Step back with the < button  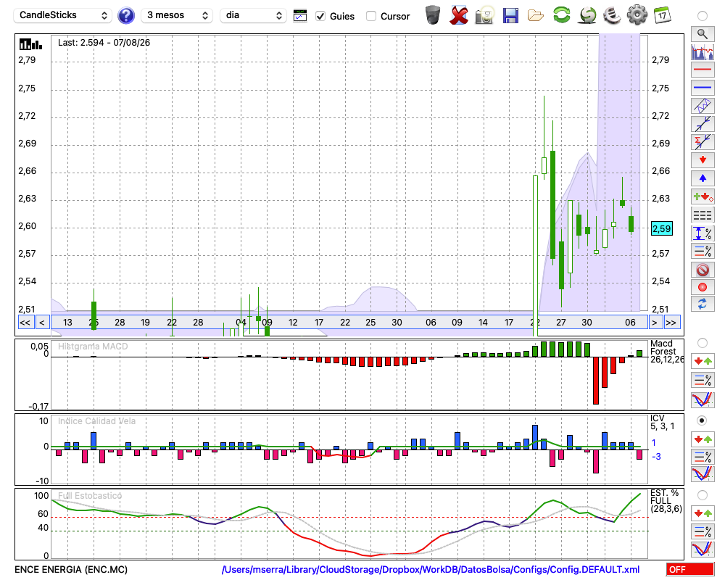42,323
